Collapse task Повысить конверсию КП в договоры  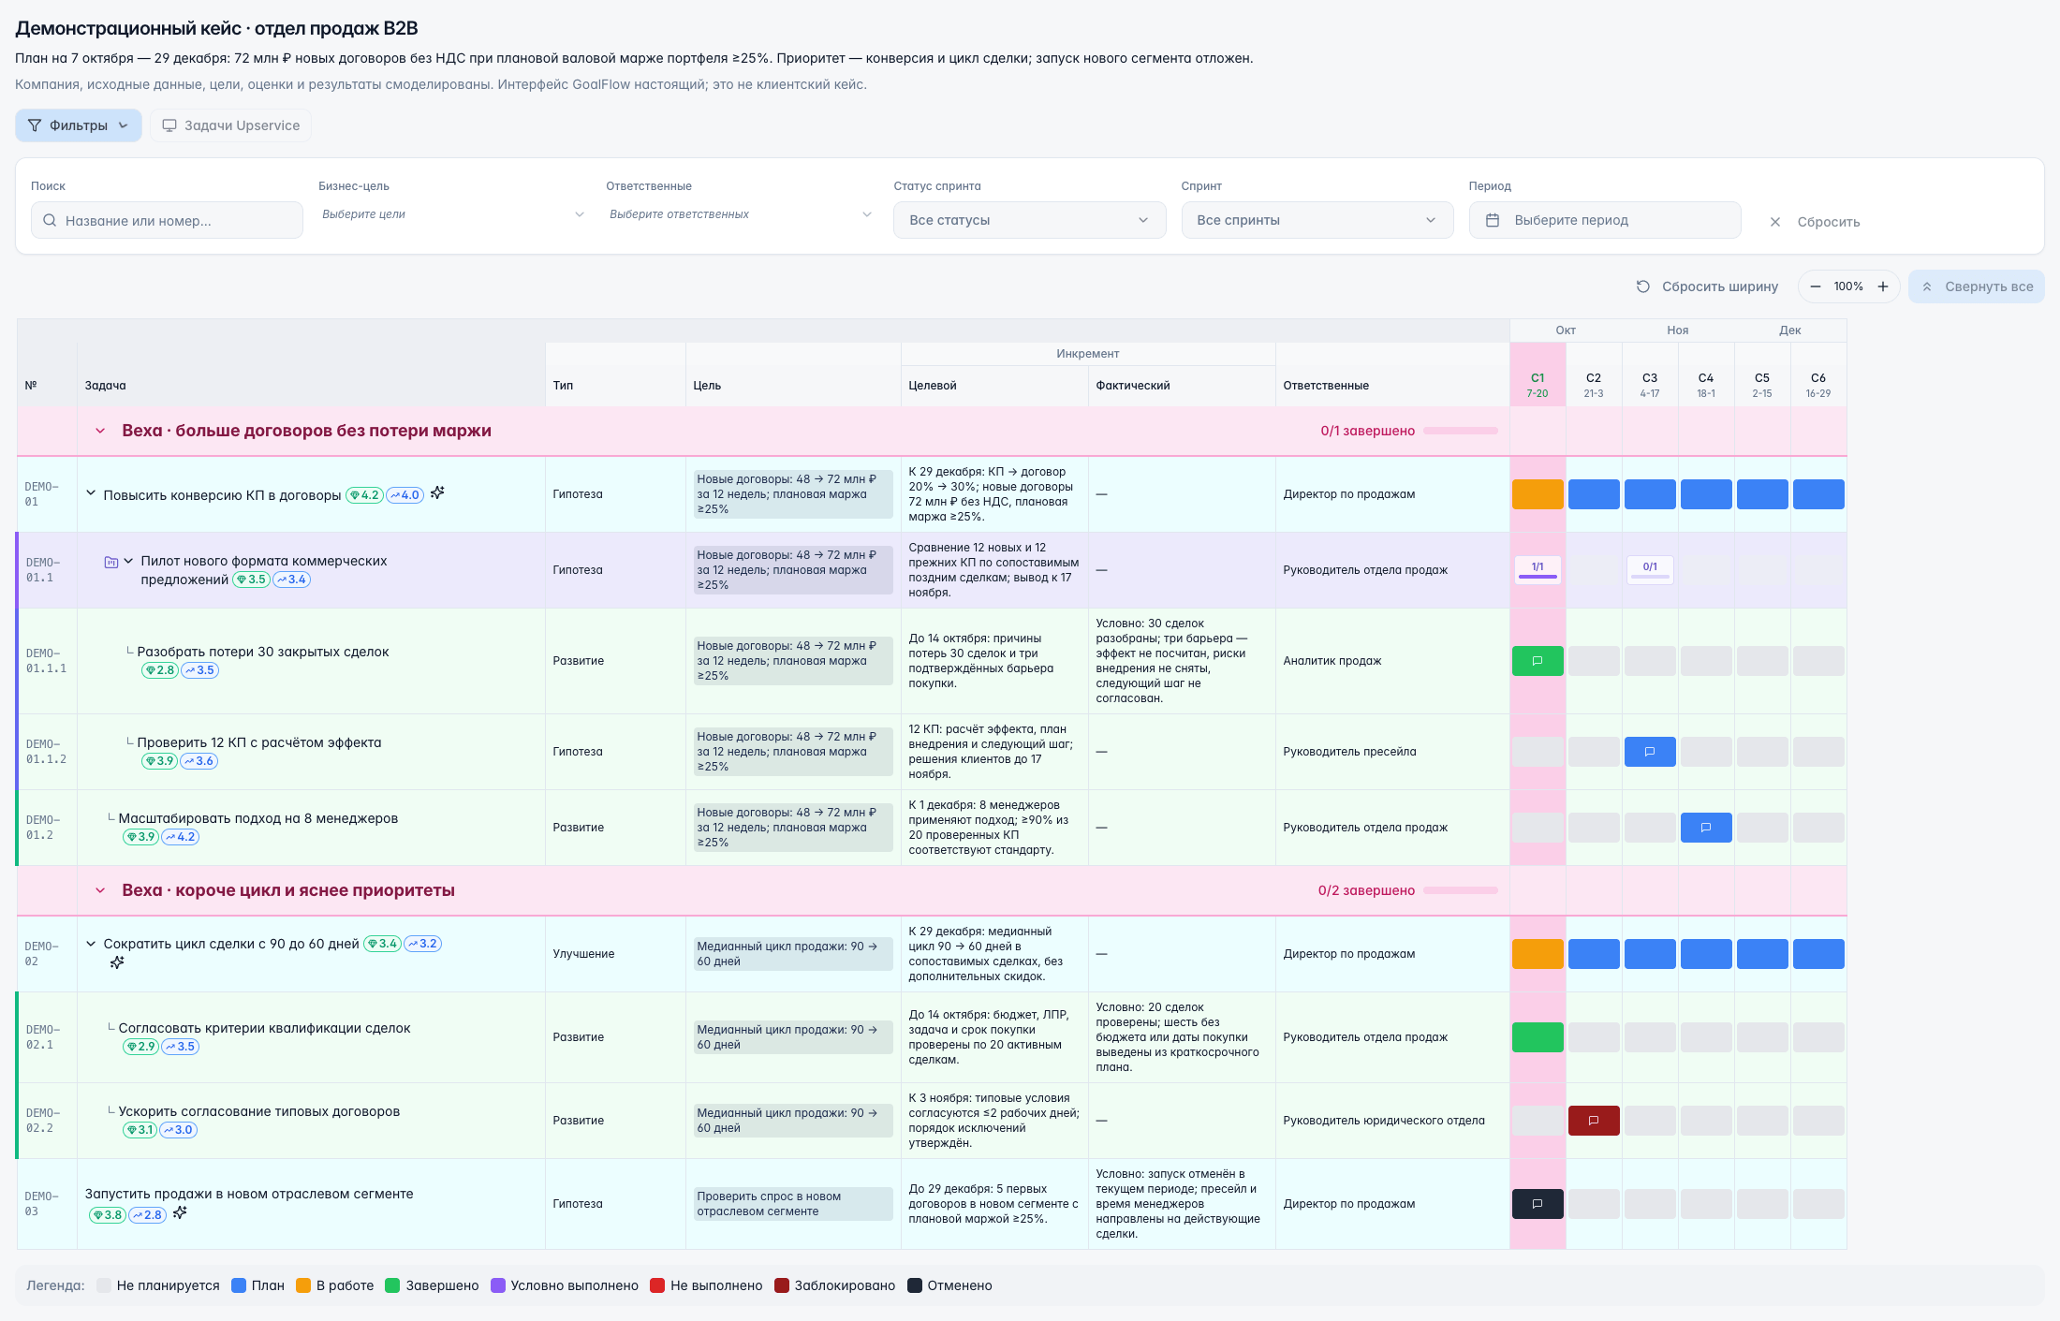coord(91,493)
